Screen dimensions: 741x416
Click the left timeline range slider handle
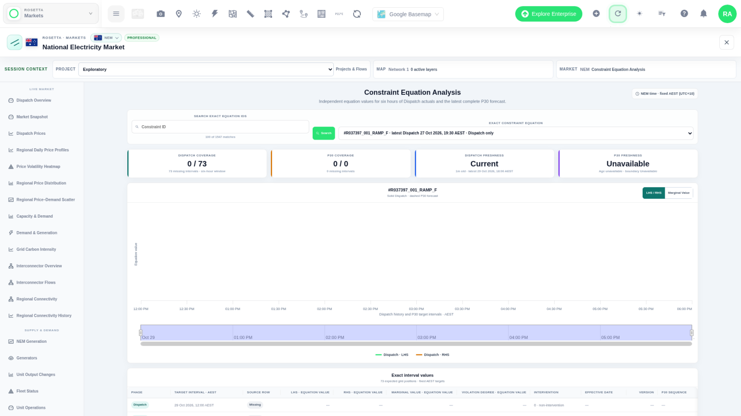click(141, 333)
